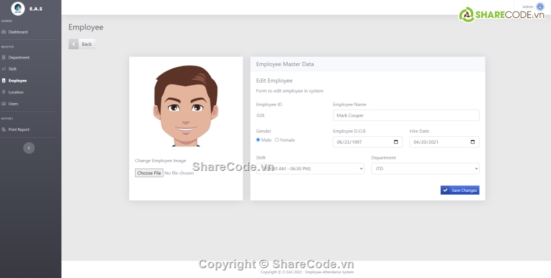Click the Department building icon
Image resolution: width=551 pixels, height=278 pixels.
[x=4, y=57]
